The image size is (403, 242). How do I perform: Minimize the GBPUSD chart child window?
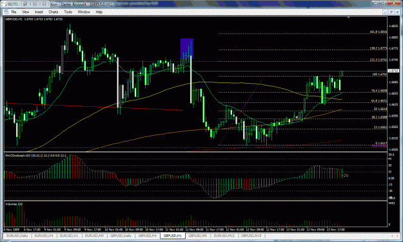(385, 12)
